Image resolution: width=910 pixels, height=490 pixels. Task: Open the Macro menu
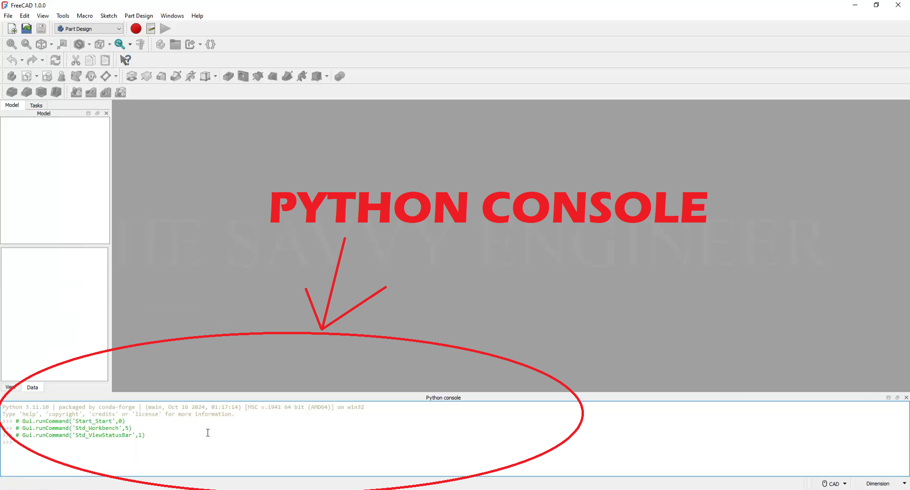[x=84, y=16]
